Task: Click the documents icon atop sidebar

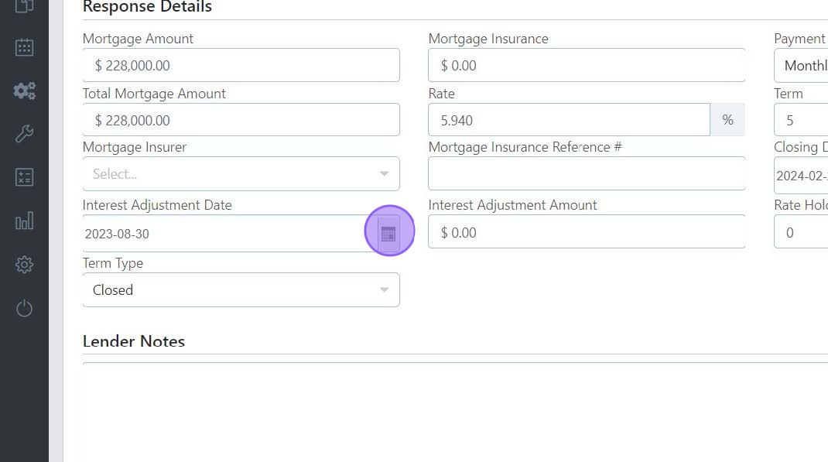Action: [24, 6]
